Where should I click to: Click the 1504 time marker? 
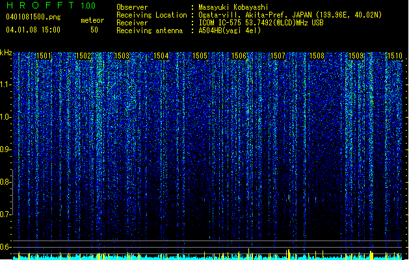coord(161,56)
